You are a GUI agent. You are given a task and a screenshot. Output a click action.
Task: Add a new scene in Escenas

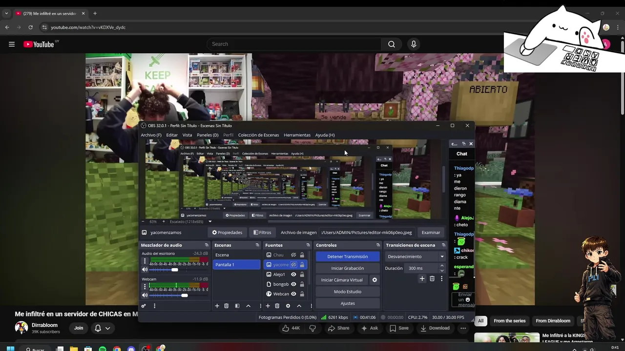(217, 306)
